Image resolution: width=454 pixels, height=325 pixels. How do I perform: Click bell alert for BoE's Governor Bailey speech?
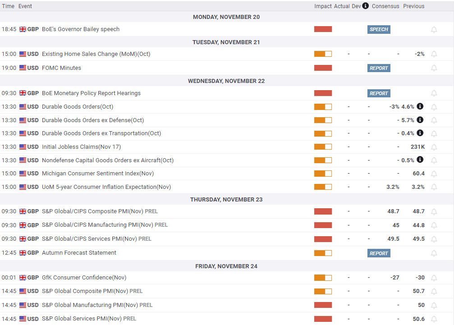434,29
